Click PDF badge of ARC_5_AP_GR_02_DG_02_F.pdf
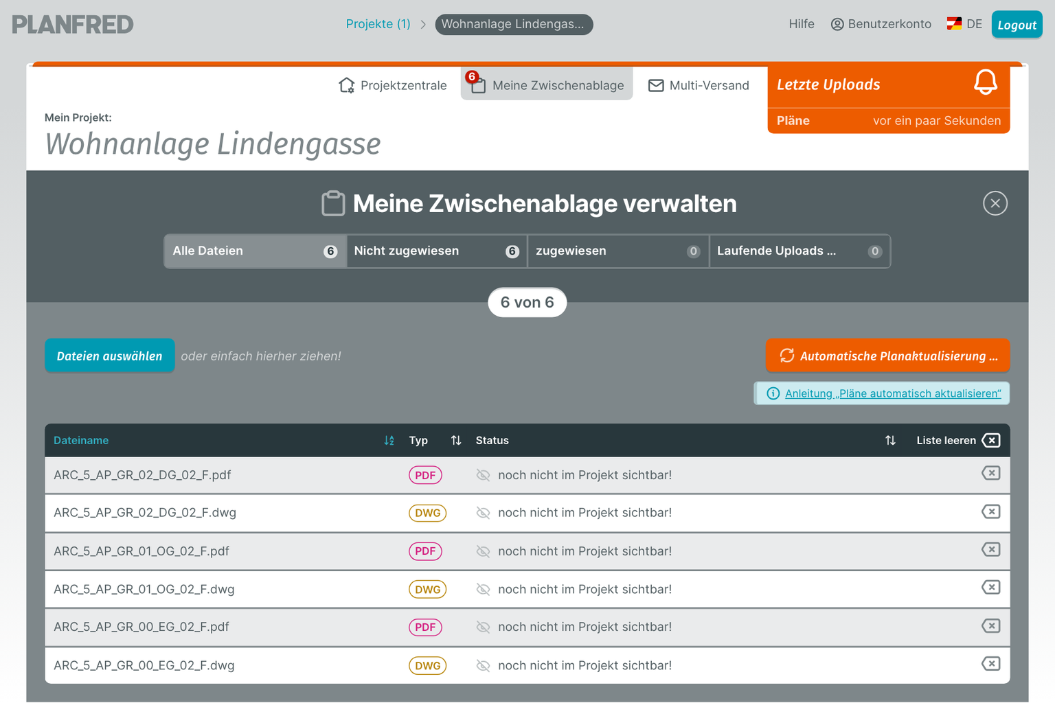Screen dimensions: 1055x703 [x=425, y=475]
